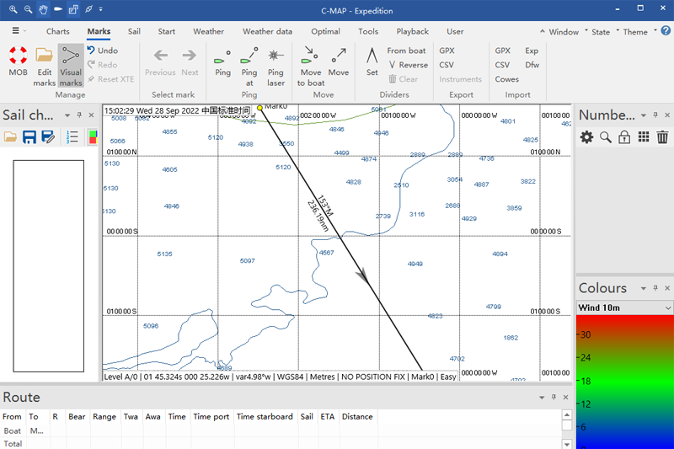
Task: Click grid icon in Numbers panel
Action: click(x=644, y=137)
